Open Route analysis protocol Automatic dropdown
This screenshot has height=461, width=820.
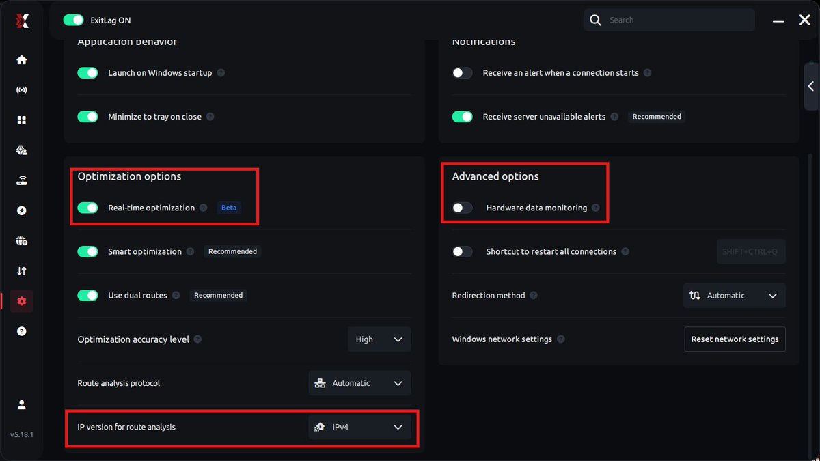[x=359, y=383]
